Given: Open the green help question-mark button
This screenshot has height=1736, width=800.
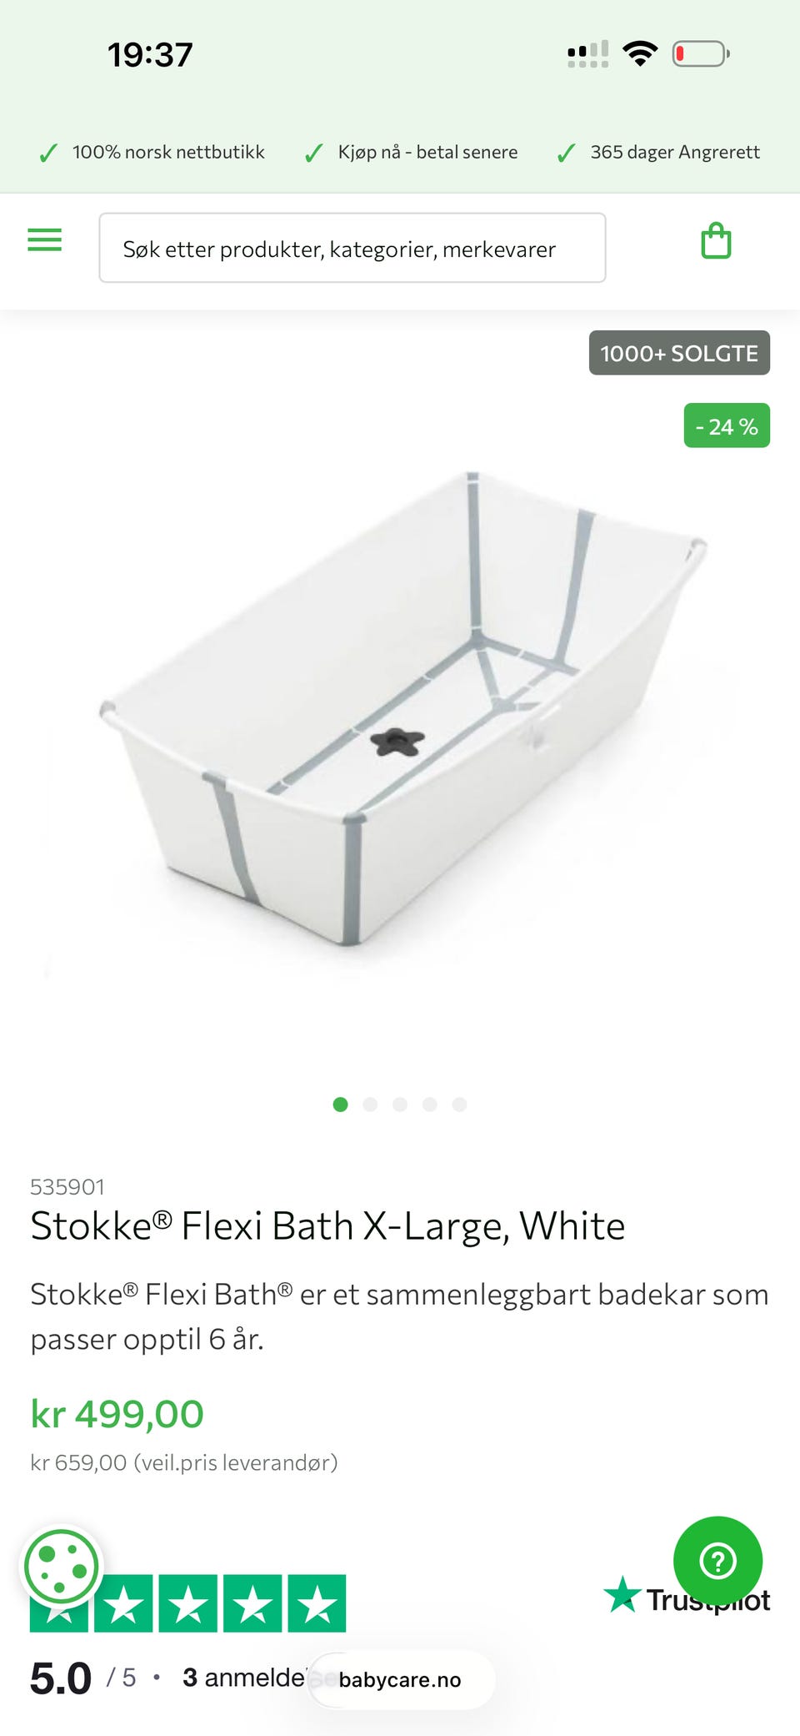Looking at the screenshot, I should (x=717, y=1560).
